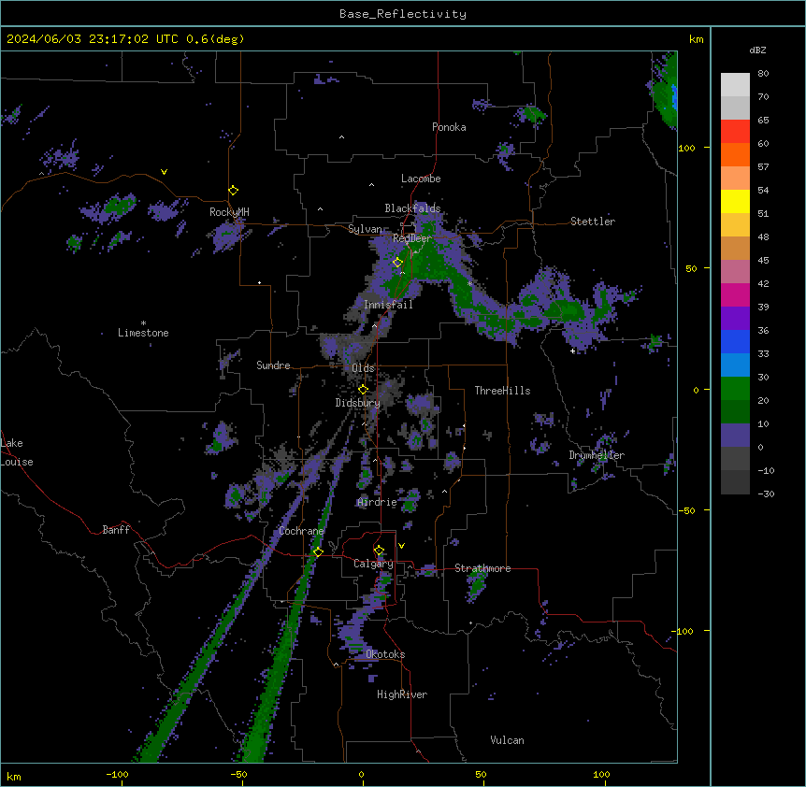Click the Airdrie city label
Screen dimensions: 806x787
point(378,502)
